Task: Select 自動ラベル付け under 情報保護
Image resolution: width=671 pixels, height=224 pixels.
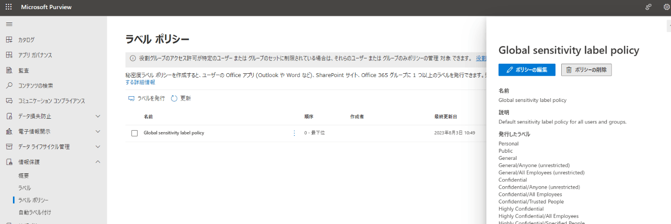Action: 35,212
